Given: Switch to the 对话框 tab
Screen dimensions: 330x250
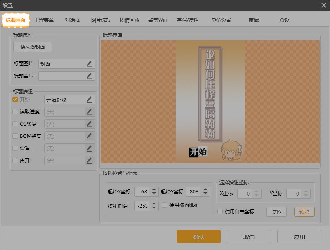Looking at the screenshot, I should pyautogui.click(x=73, y=20).
